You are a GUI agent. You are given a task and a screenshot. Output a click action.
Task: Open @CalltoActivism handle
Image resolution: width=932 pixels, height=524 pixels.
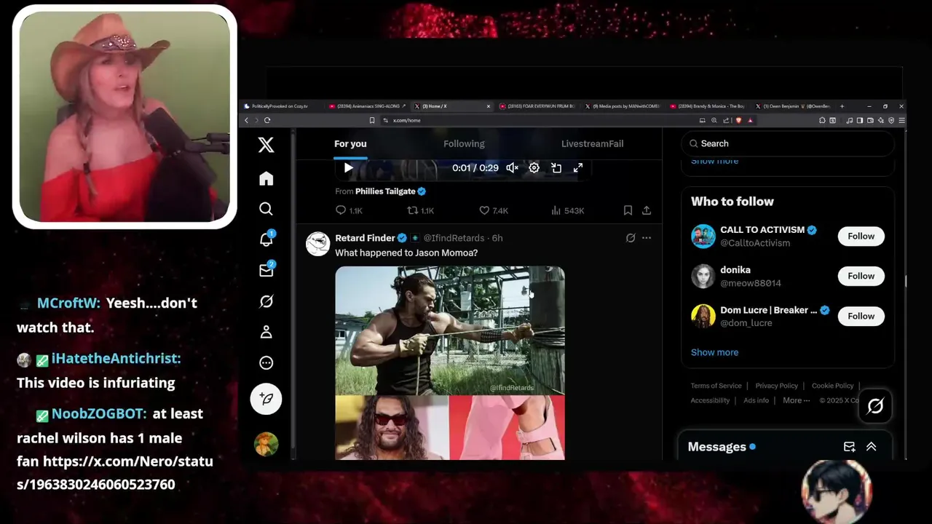click(755, 243)
